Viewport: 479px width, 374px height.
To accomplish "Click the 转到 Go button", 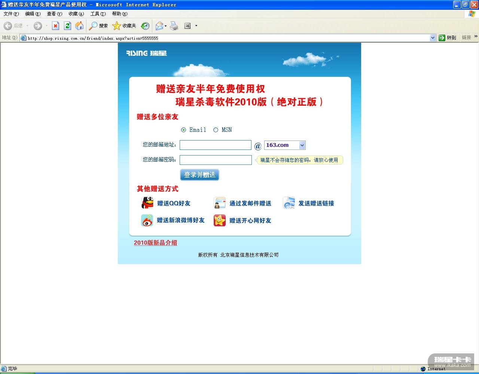I will [448, 38].
